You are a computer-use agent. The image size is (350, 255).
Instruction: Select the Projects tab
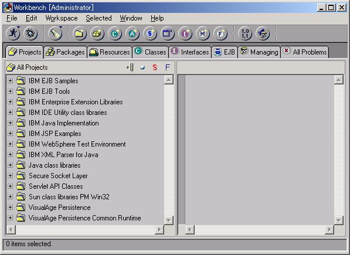click(x=25, y=52)
